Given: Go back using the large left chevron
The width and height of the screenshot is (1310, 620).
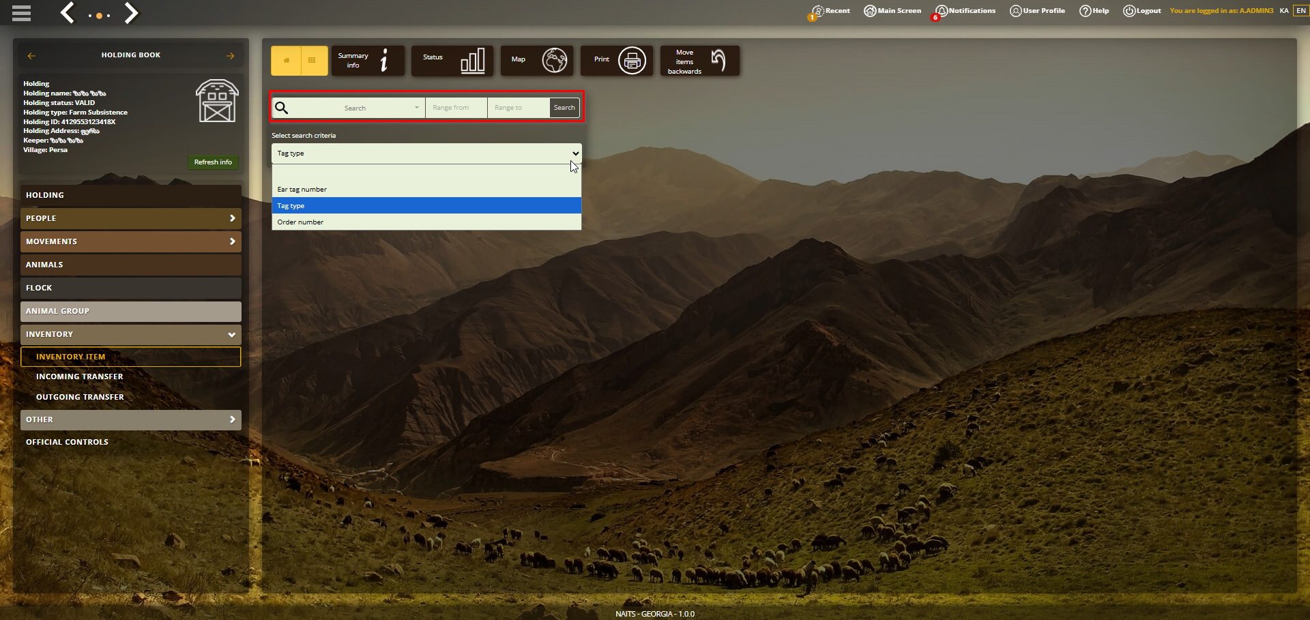Looking at the screenshot, I should [x=68, y=12].
